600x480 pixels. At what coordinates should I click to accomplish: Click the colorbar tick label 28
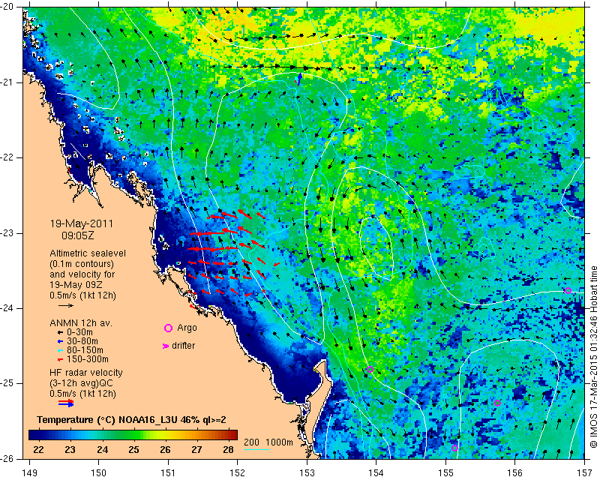(x=228, y=450)
